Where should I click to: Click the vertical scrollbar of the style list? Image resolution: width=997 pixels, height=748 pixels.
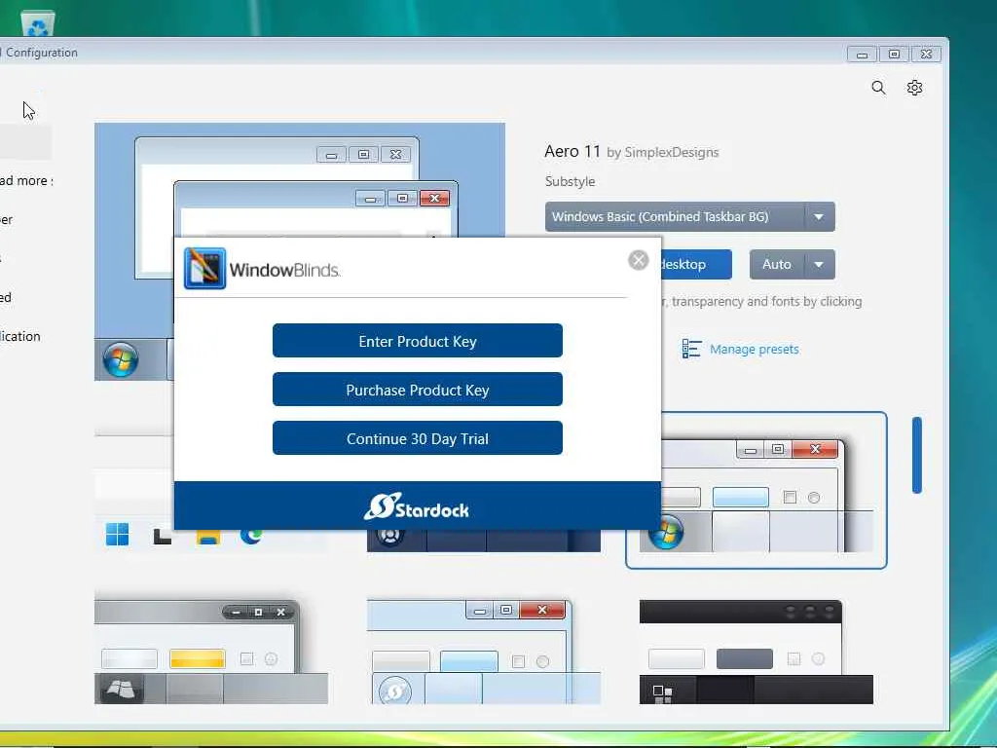click(x=917, y=455)
